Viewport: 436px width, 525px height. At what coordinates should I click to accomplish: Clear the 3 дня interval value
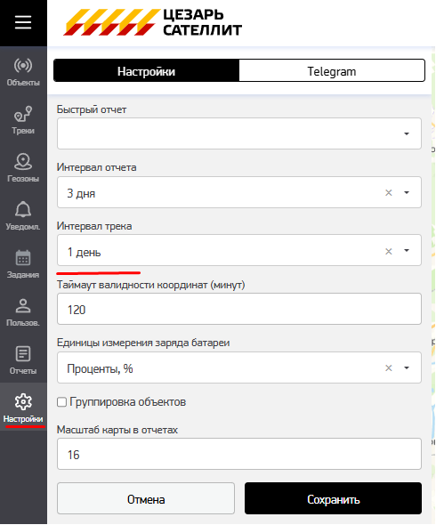coord(389,192)
